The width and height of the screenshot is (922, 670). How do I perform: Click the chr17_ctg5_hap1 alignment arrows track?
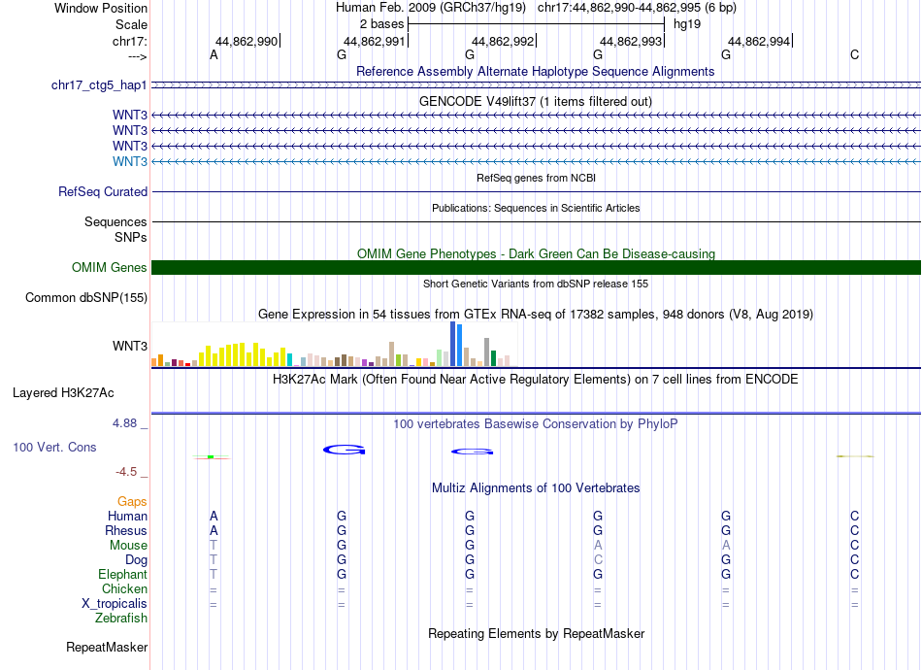tap(537, 85)
